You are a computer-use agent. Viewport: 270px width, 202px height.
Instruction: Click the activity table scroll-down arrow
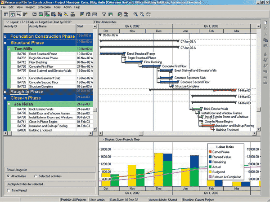pyautogui.click(x=94, y=129)
